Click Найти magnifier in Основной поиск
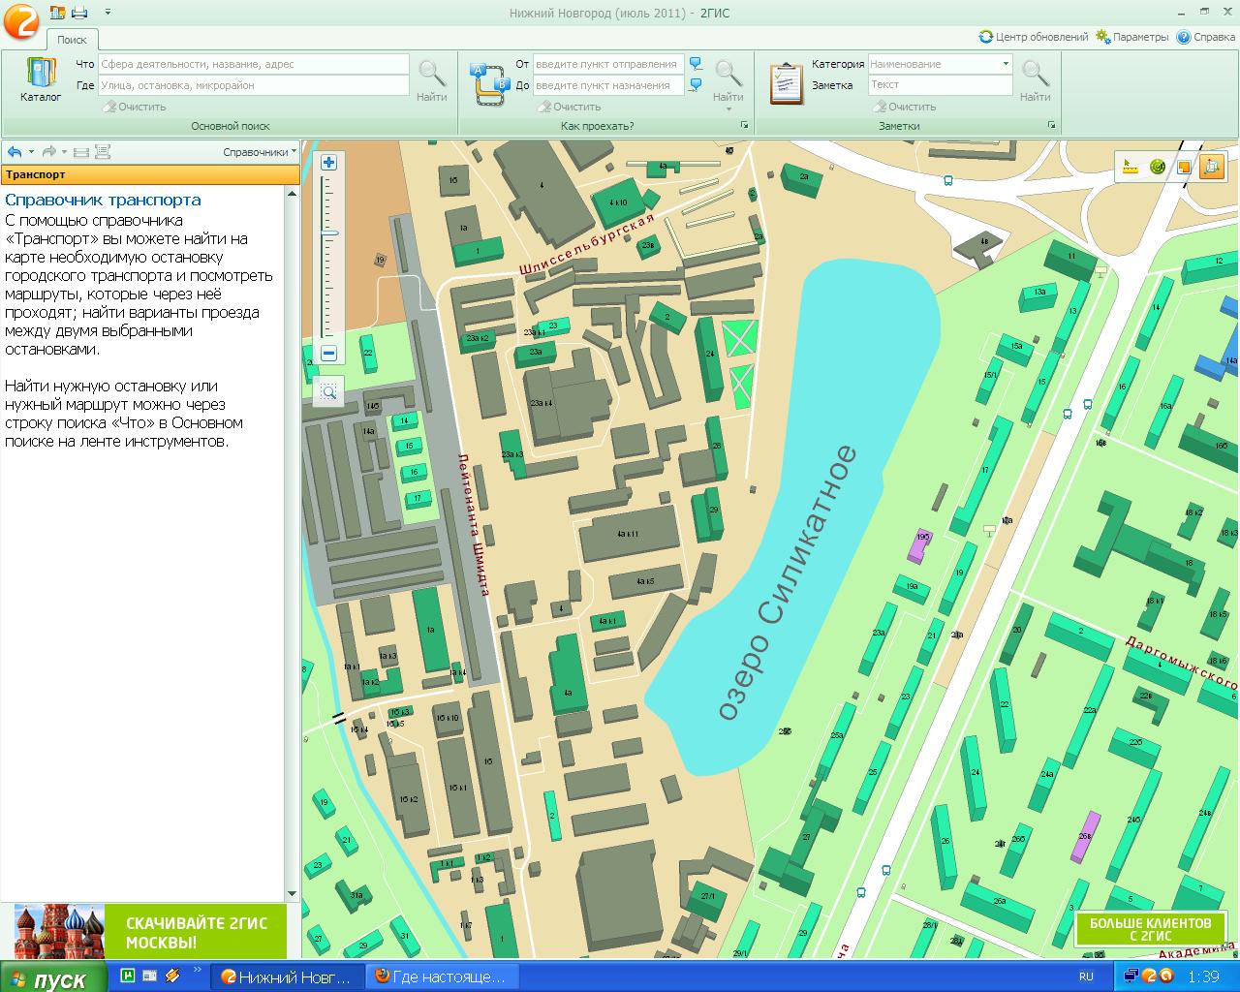Viewport: 1240px width, 992px height. (x=432, y=79)
